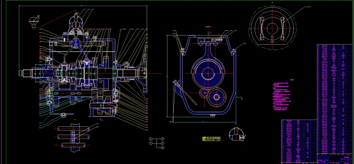Select the gearbox longitudinal section assembly view
This screenshot has width=354, height=164.
point(84,68)
